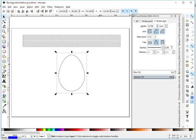This screenshot has width=196, height=140.
Task: Open the Object menu
Action: (30, 7)
